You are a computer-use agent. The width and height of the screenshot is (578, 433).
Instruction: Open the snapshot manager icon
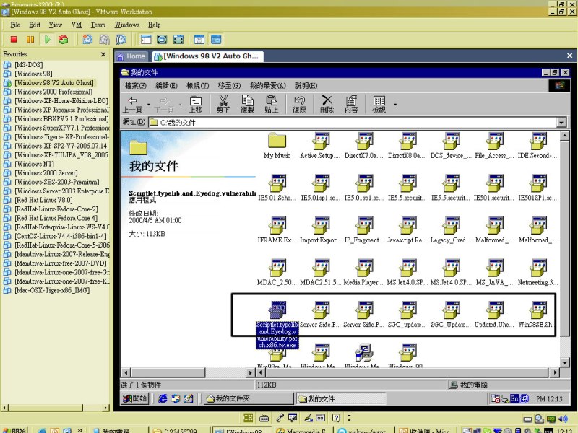pyautogui.click(x=121, y=40)
